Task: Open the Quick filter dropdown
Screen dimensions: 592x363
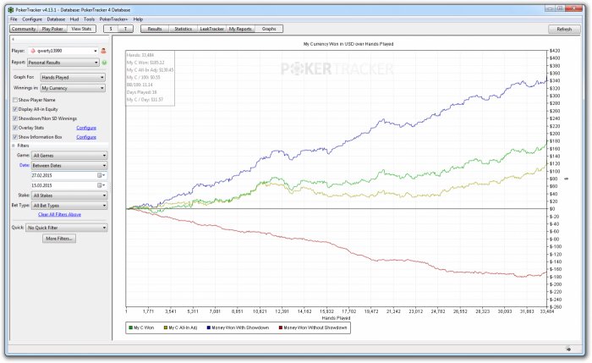Action: 67,228
